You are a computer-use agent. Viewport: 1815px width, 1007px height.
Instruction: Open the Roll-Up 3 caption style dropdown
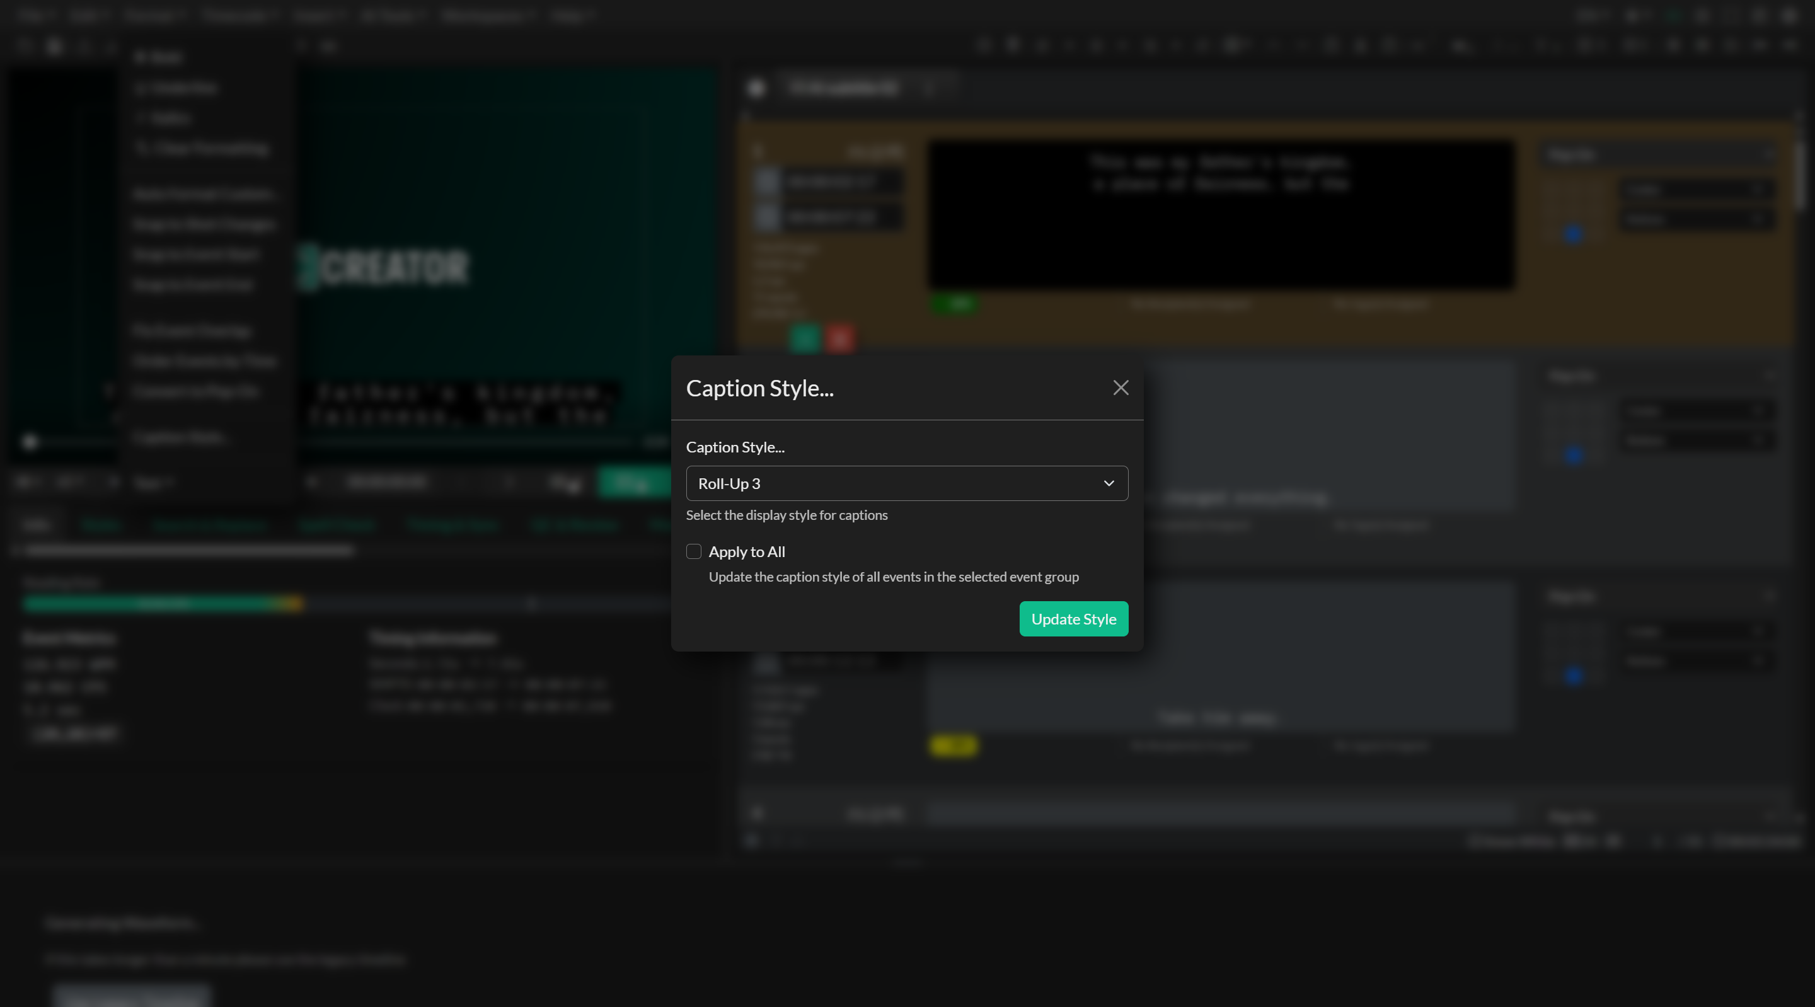coord(907,483)
